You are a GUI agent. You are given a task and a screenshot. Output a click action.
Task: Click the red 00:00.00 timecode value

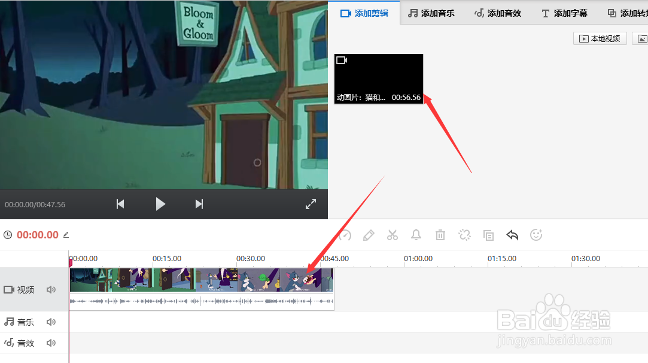tap(38, 235)
